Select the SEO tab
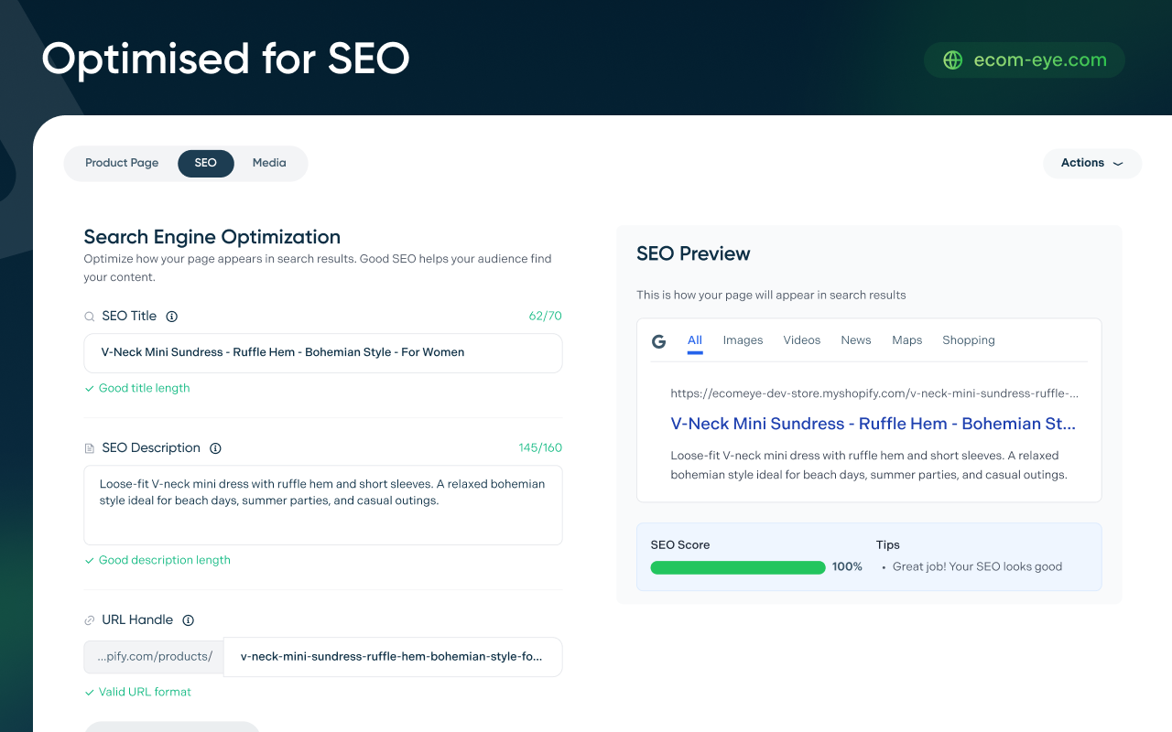 (x=206, y=163)
